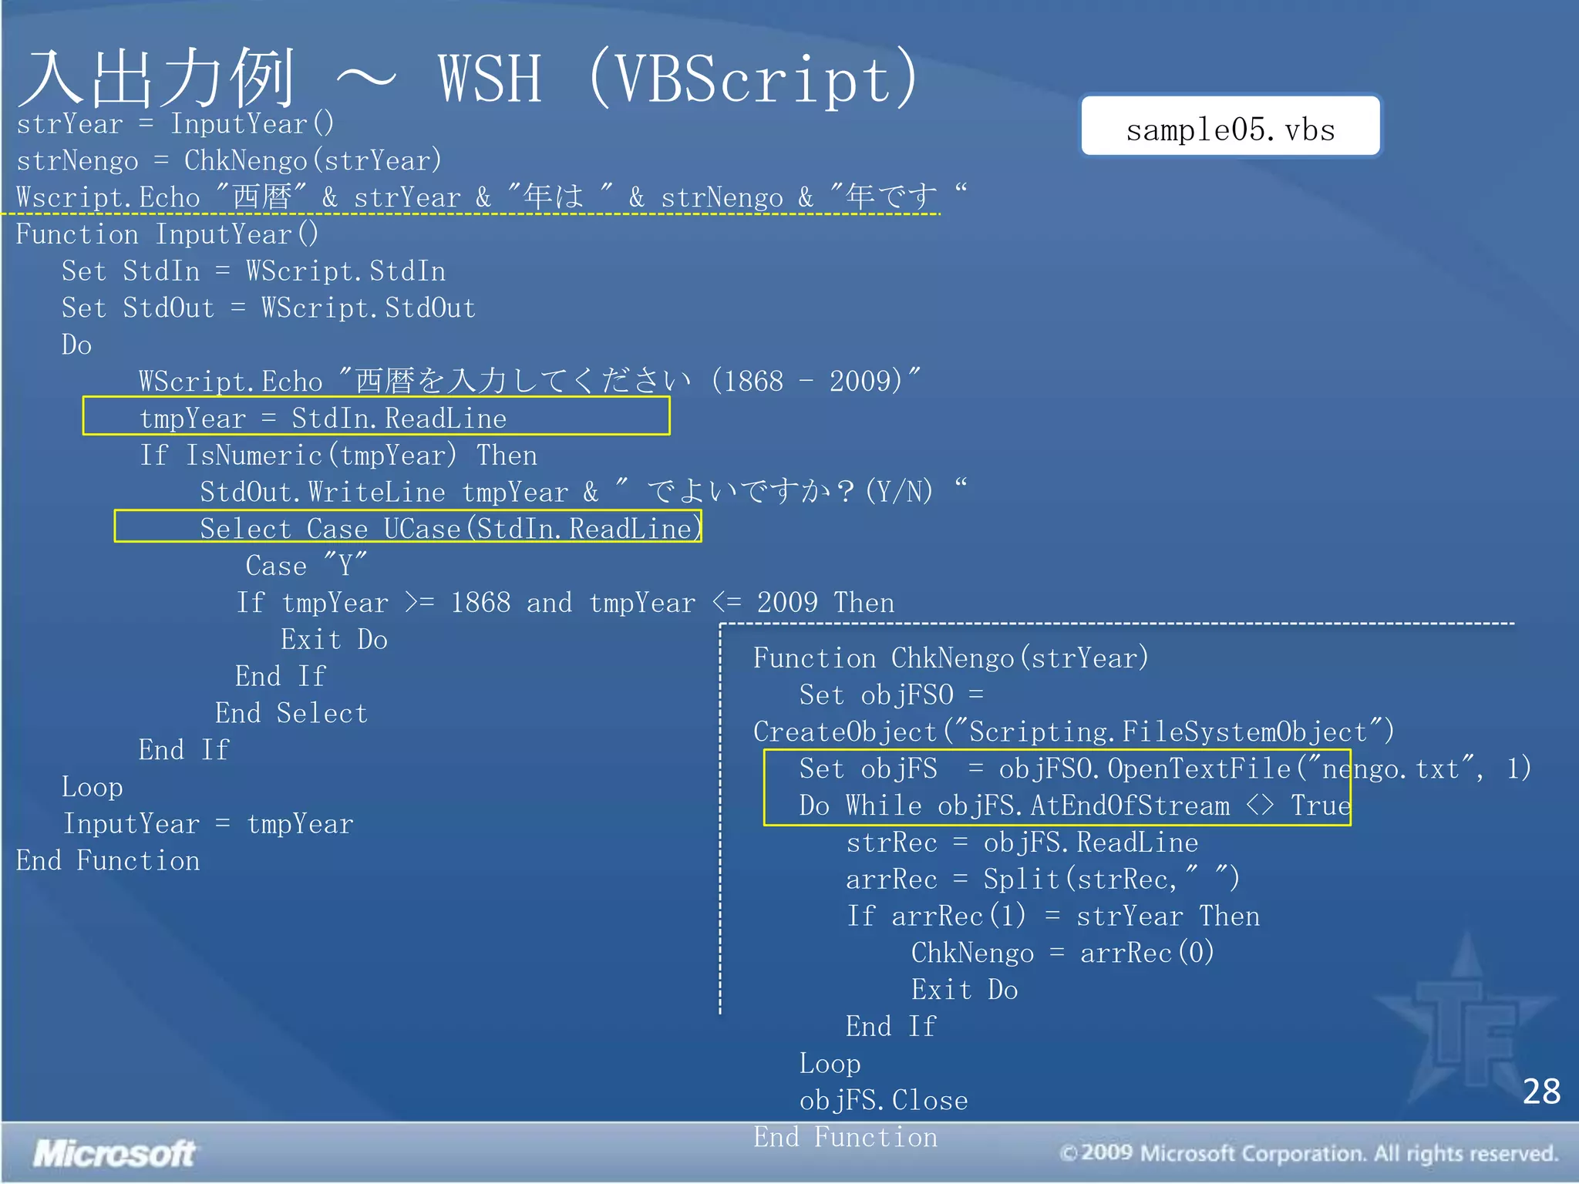Click 'tmpYear = StdIn.ReadLine' line
The height and width of the screenshot is (1184, 1579).
323,418
